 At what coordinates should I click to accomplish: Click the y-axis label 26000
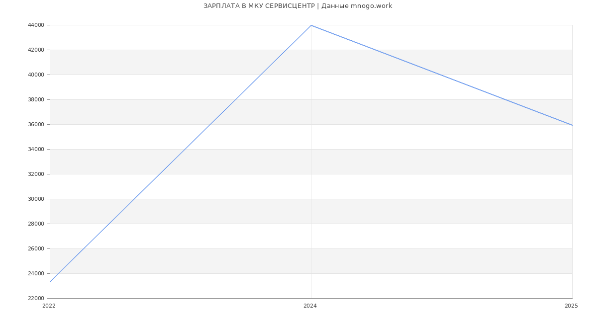[36, 248]
